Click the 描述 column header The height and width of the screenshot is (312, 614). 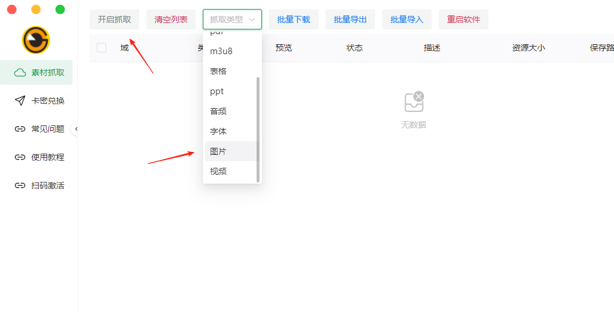click(x=432, y=48)
